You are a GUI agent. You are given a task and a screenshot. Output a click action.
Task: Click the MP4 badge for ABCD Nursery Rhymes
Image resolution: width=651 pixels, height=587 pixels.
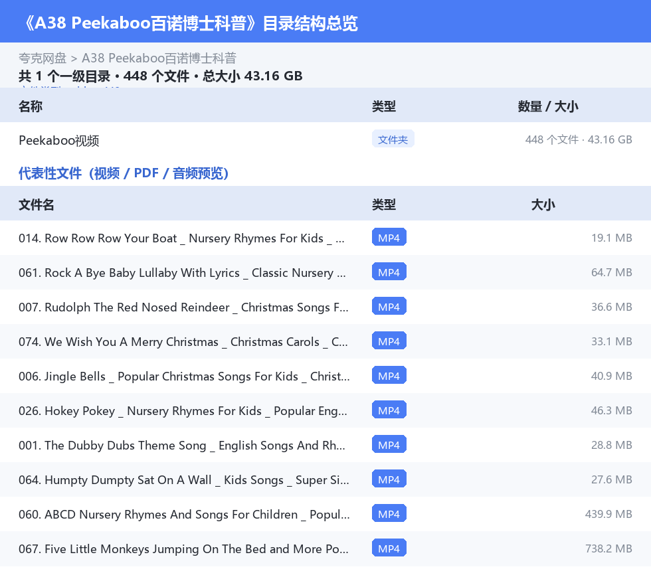coord(389,513)
